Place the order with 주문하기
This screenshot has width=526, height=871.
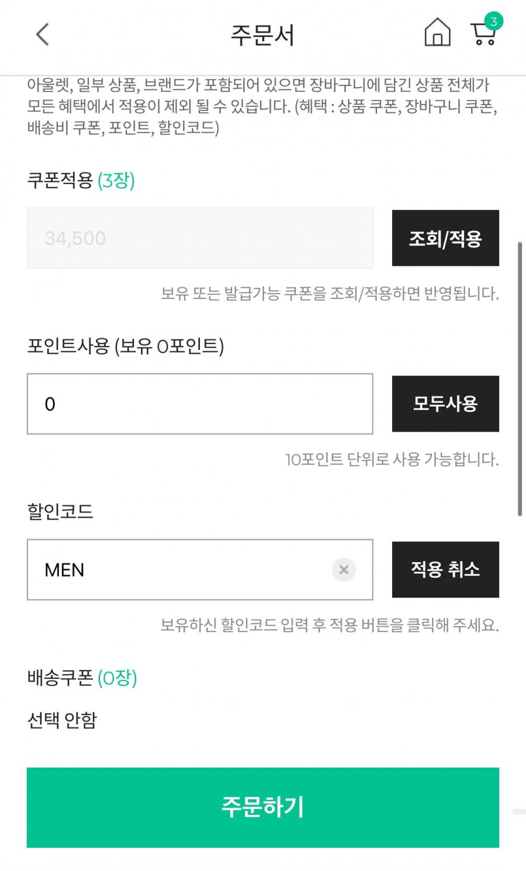[x=263, y=807]
